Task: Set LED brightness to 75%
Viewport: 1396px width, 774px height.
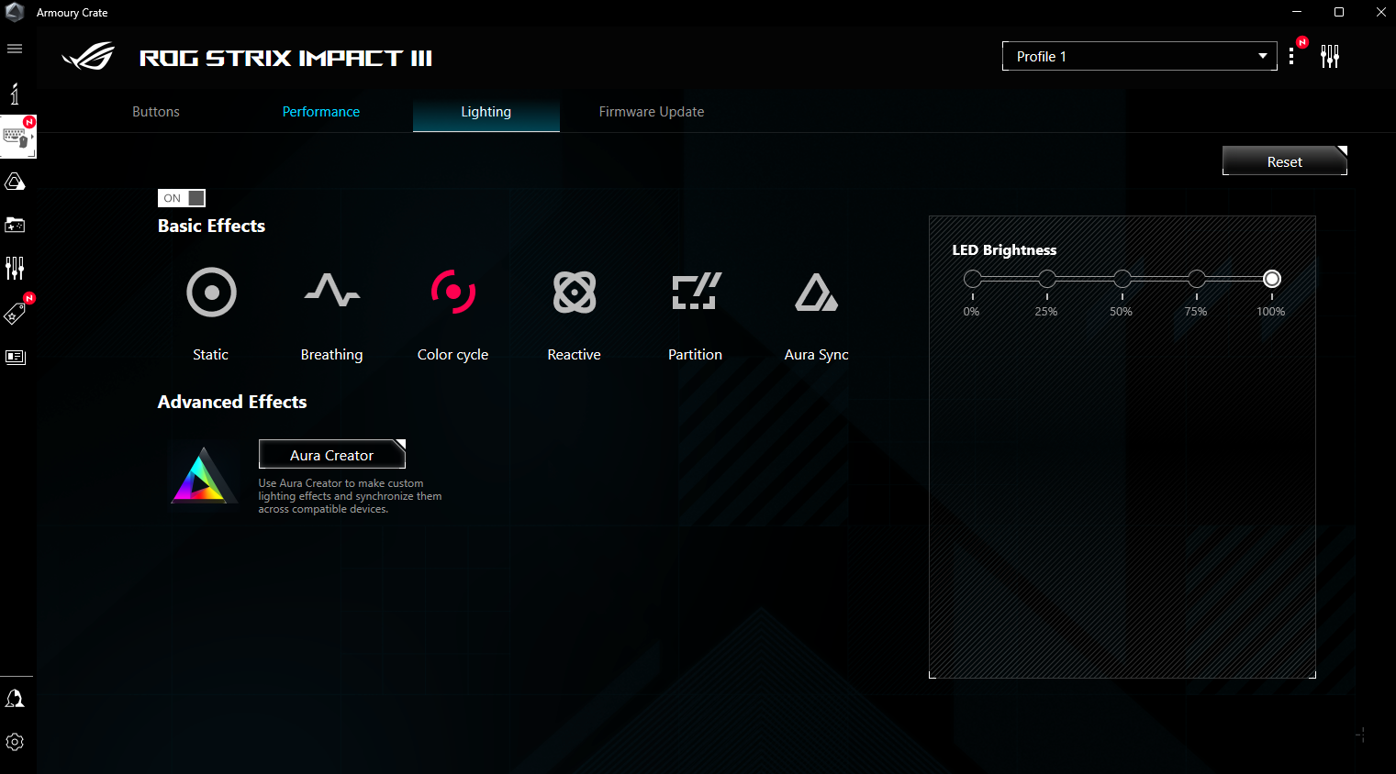Action: (x=1197, y=279)
